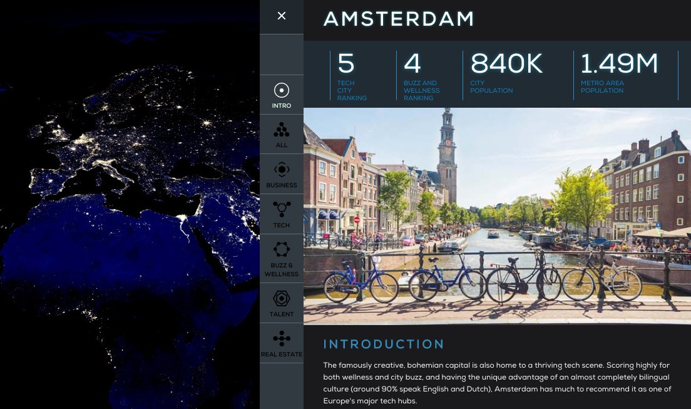This screenshot has width=691, height=409.
Task: Select the Talent hexagon icon
Action: coord(282,299)
